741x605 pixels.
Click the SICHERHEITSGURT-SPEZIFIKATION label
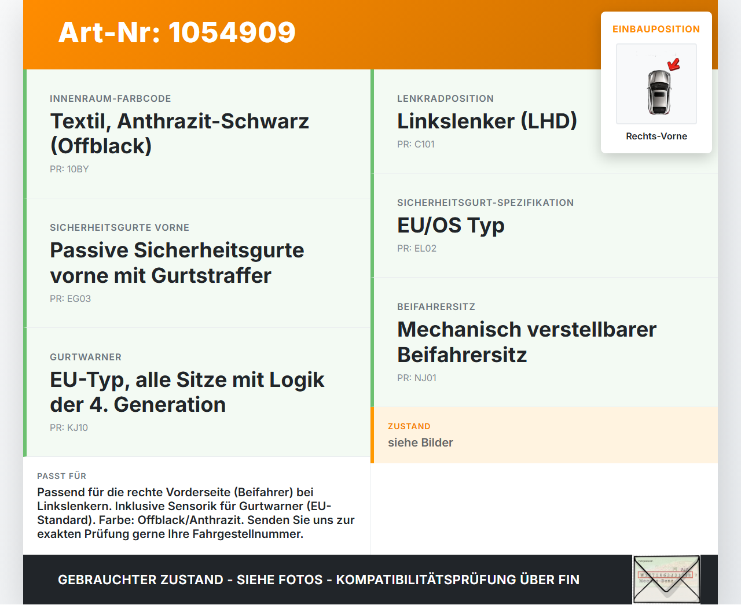pos(486,202)
